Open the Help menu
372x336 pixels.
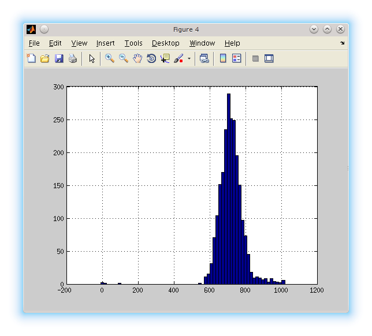(x=232, y=43)
